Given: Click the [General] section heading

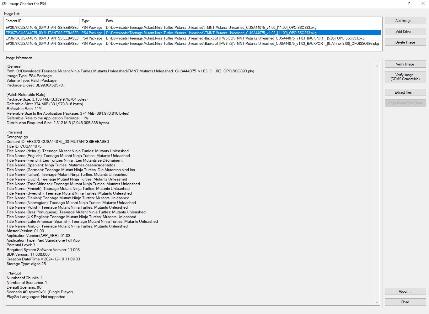Looking at the screenshot, I should [14, 66].
